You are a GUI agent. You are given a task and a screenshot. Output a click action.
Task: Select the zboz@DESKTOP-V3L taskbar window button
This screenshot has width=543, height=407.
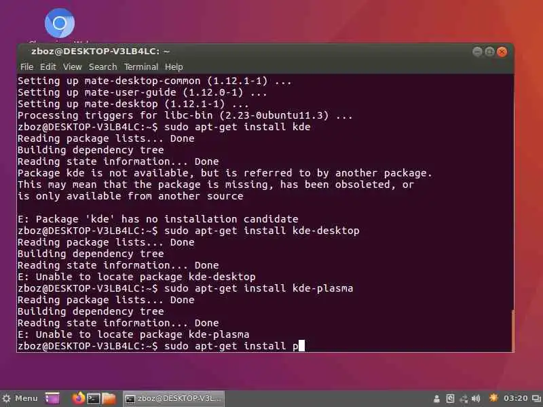tap(174, 399)
